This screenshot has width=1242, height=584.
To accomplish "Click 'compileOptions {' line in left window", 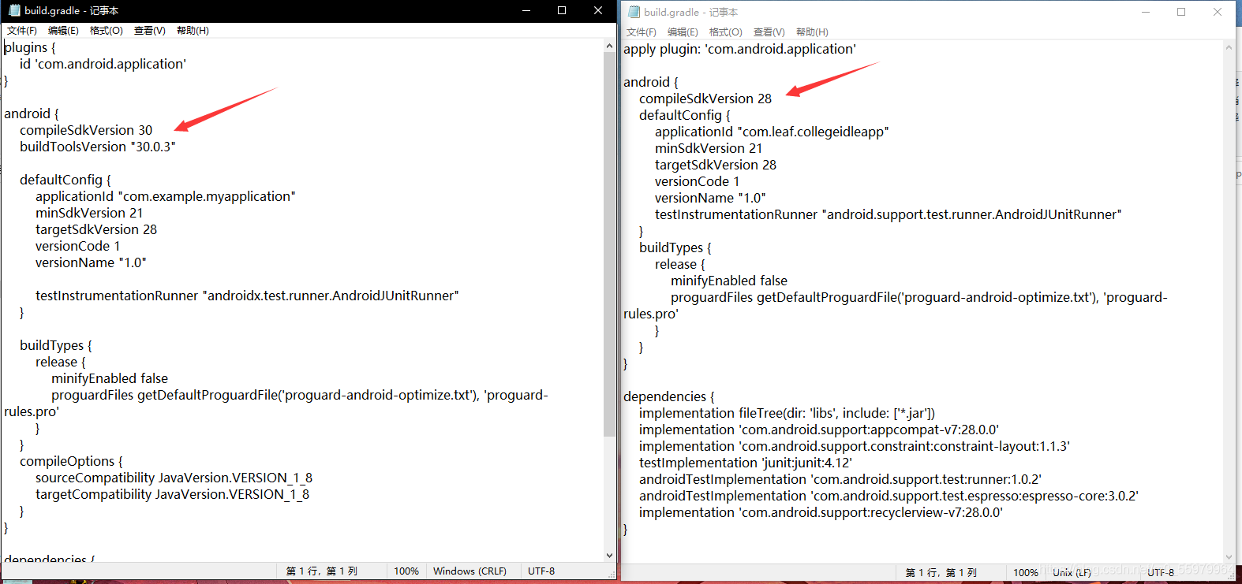I will tap(71, 461).
